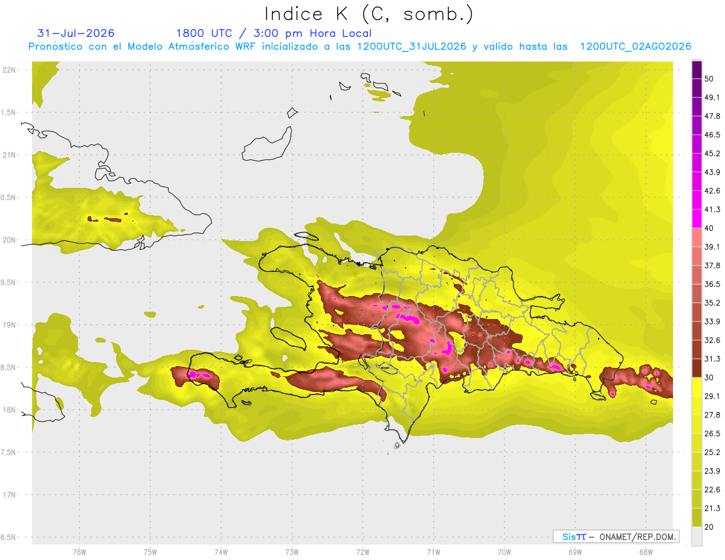Click the 'Pronóstico con el Modelo Atmósferico WRF' line
This screenshot has width=725, height=560.
coord(359,47)
